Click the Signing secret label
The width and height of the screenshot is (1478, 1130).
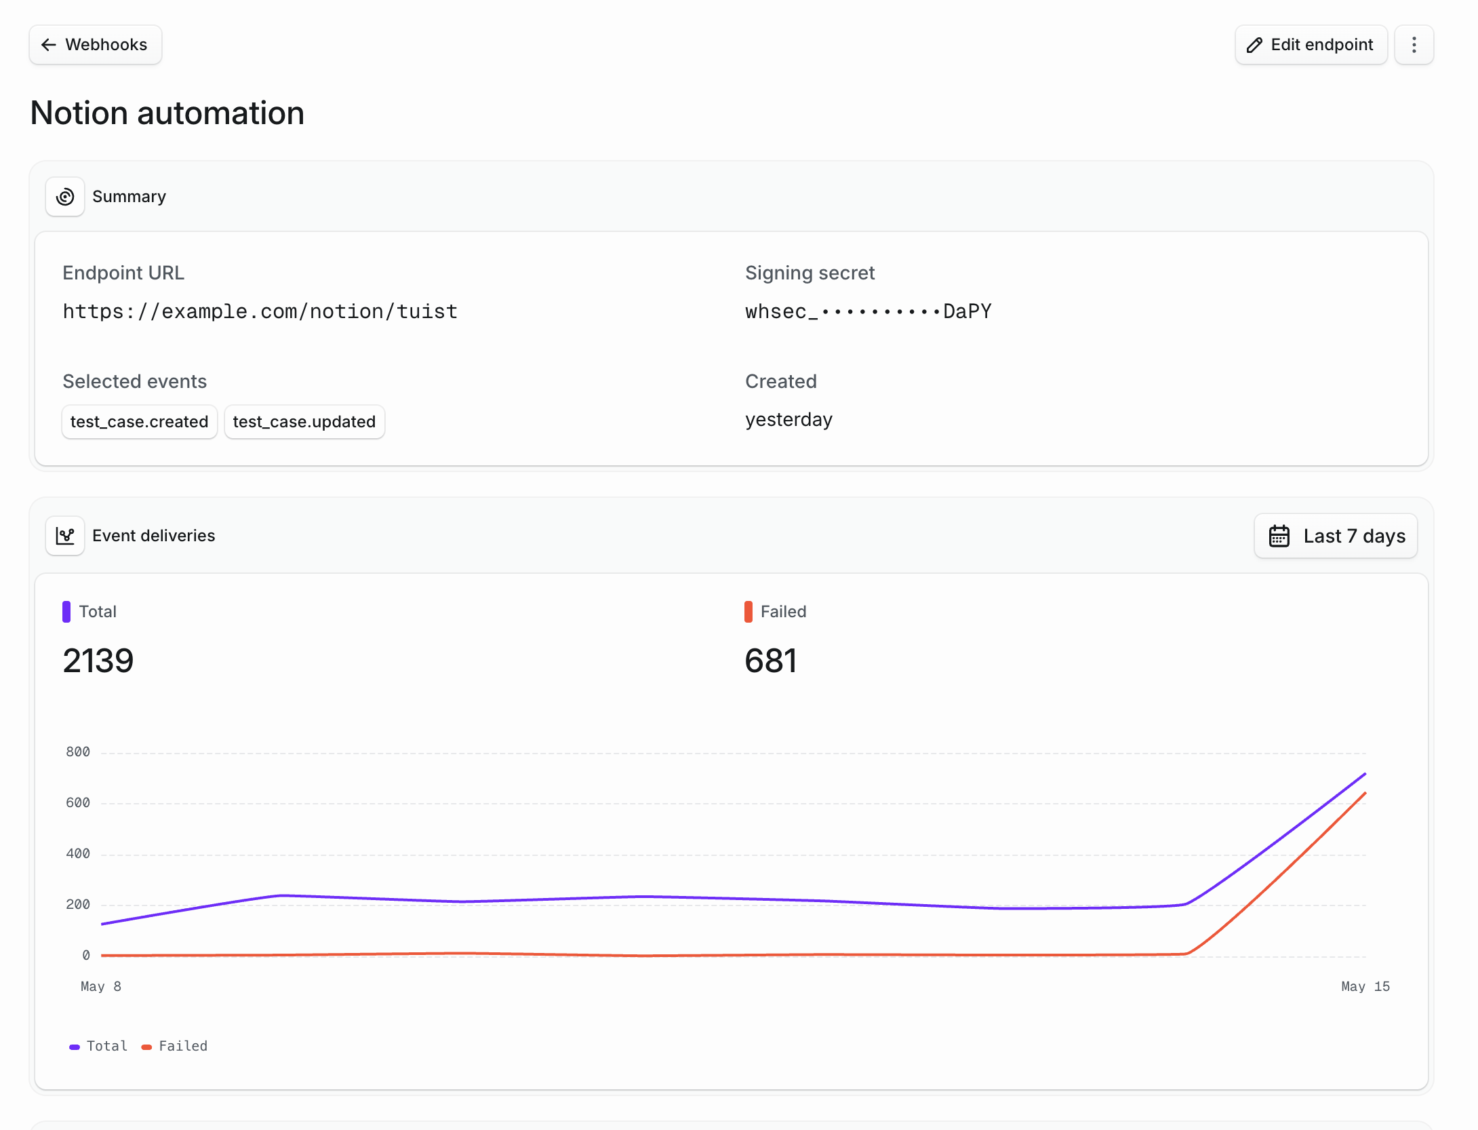tap(810, 273)
